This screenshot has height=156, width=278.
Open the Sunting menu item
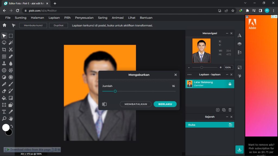pos(20,18)
